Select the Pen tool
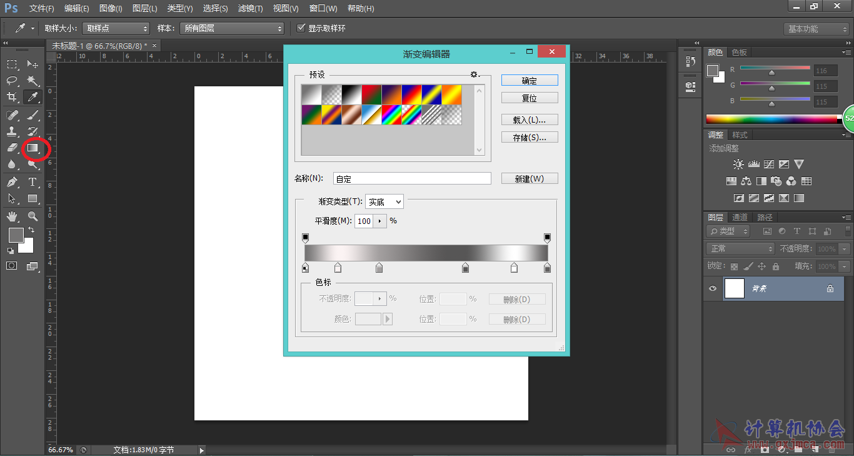The image size is (854, 456). (12, 182)
